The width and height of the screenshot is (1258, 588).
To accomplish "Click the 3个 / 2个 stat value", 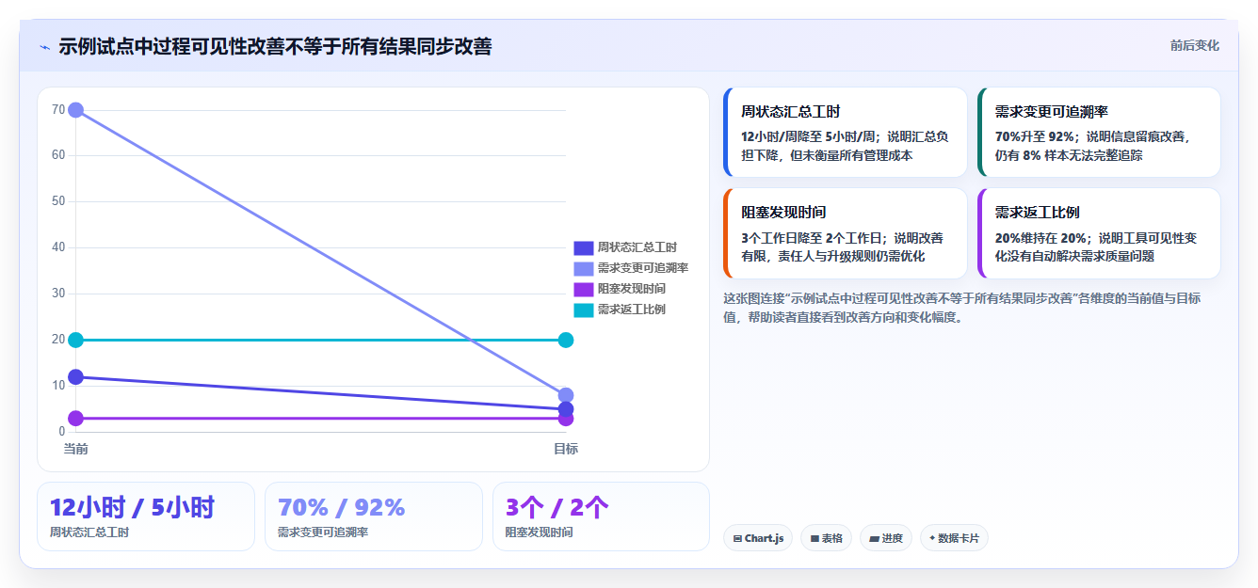I will (x=557, y=507).
